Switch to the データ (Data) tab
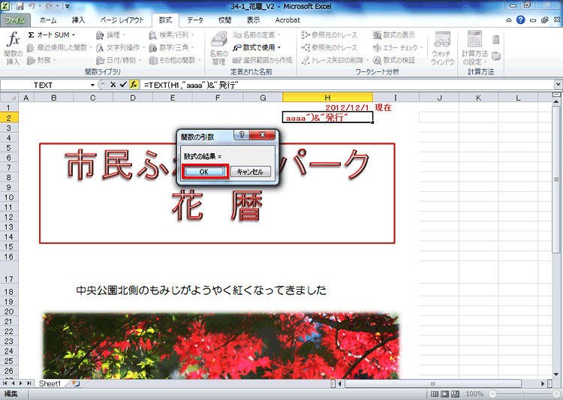Viewport: 563px width, 400px height. (195, 20)
